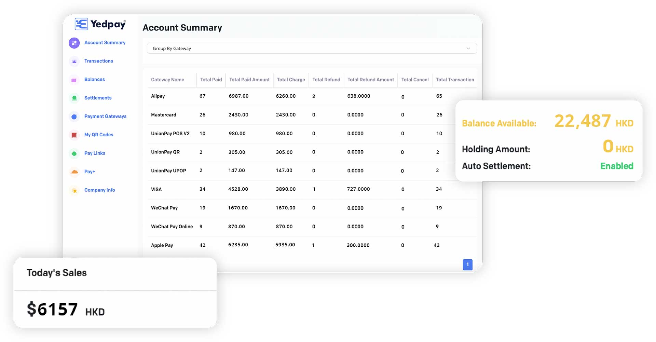Go to the Settlements menu item
Screen dimensions: 656x342
(98, 98)
